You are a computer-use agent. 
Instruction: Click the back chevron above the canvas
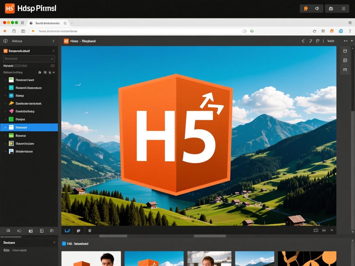303,41
